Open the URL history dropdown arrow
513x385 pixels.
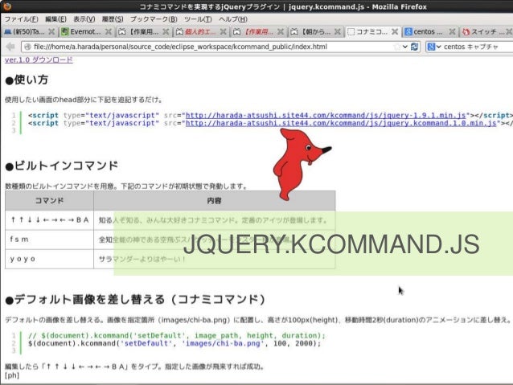[x=405, y=47]
